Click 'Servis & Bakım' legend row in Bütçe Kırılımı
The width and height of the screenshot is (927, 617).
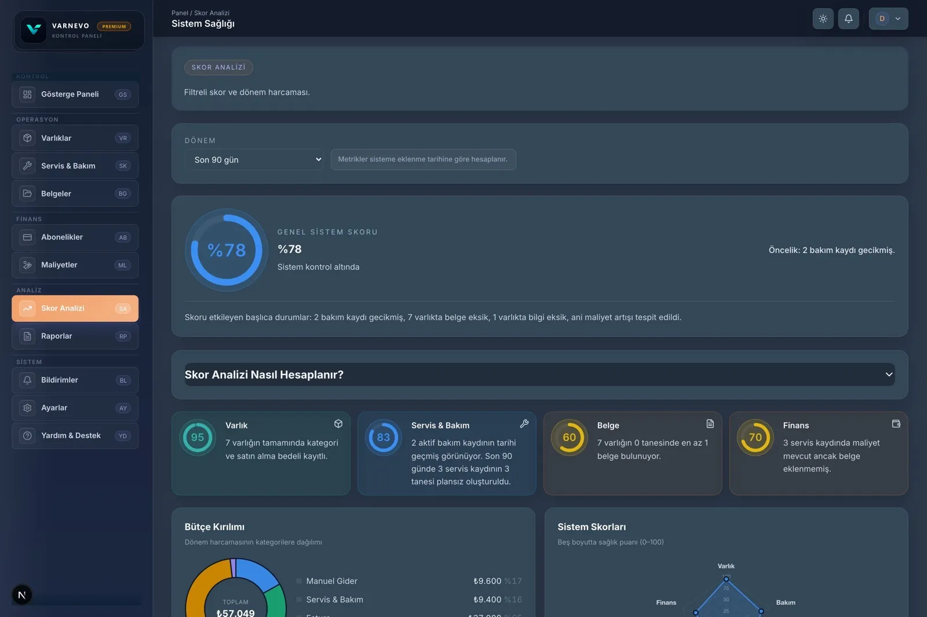(409, 600)
